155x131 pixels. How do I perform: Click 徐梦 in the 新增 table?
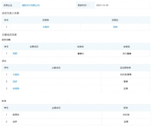15,122
